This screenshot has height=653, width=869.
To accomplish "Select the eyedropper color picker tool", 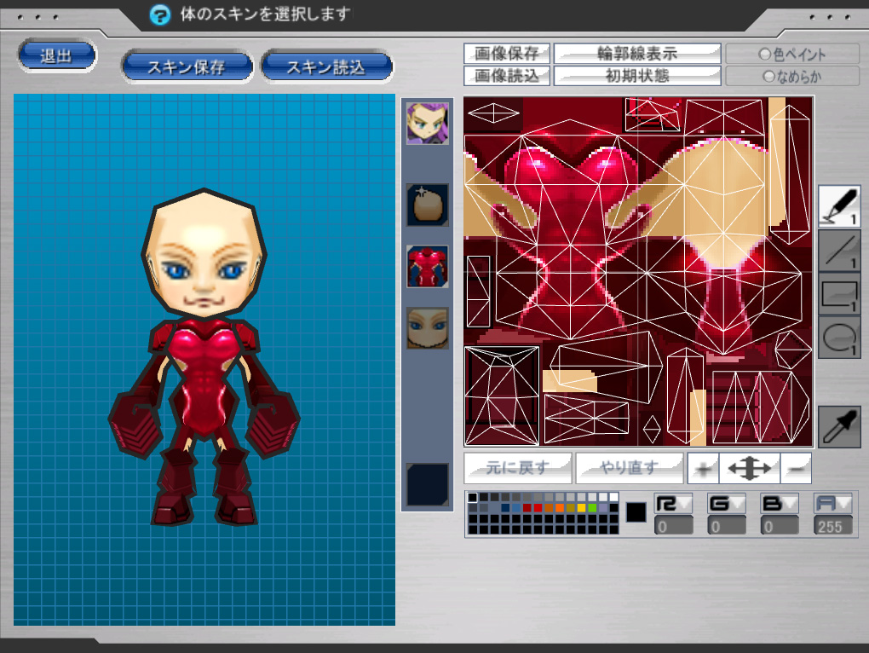I will (x=839, y=426).
